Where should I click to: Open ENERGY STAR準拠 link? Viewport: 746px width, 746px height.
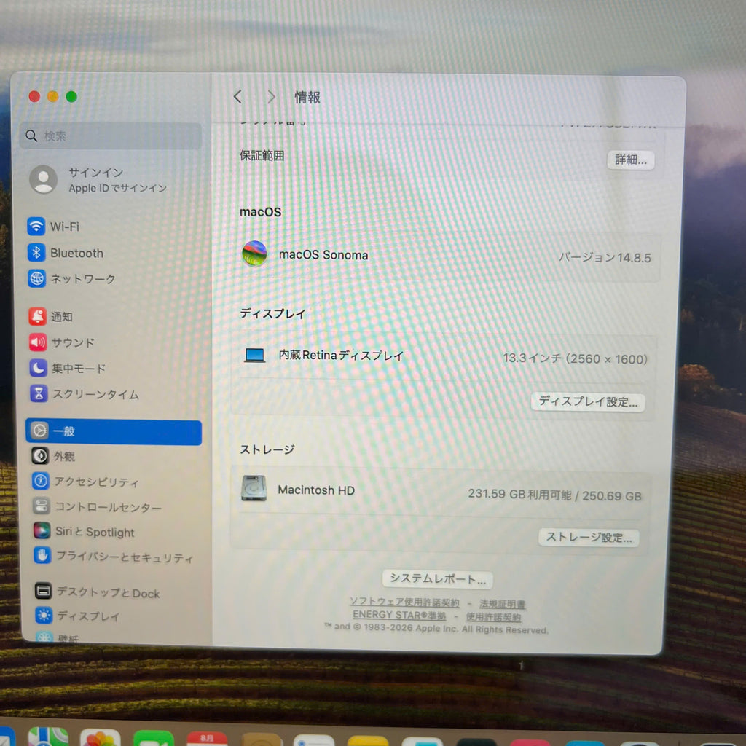pos(399,615)
